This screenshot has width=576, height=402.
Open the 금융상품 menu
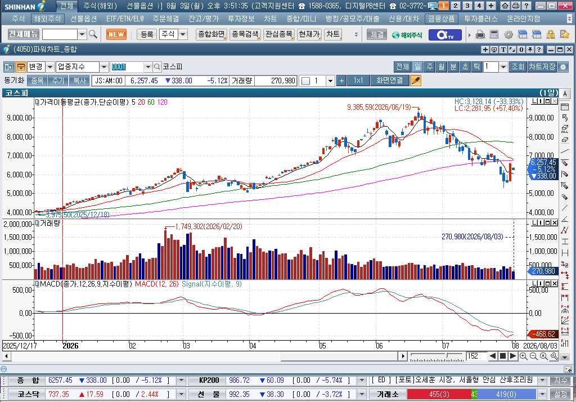click(x=441, y=19)
